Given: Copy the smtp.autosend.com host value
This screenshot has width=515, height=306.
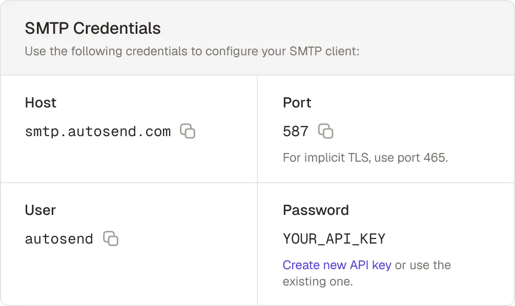Looking at the screenshot, I should tap(188, 132).
